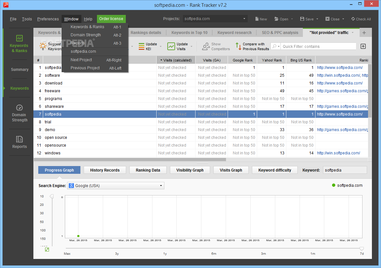Click the Suggest Keywords lightbulb icon
Viewport: 381px width, 268px height.
(43, 46)
